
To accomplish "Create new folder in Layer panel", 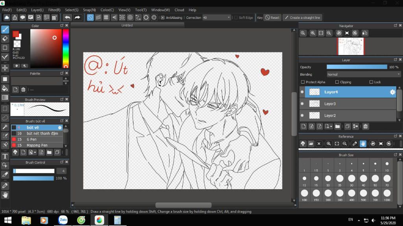I will pos(337,126).
